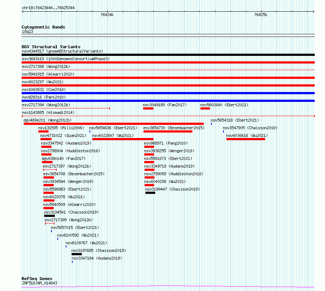Select esv988971 (Pang2010) label
This screenshot has height=291, width=325.
[166, 143]
